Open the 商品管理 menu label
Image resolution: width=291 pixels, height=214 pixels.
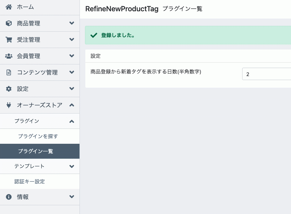(28, 23)
